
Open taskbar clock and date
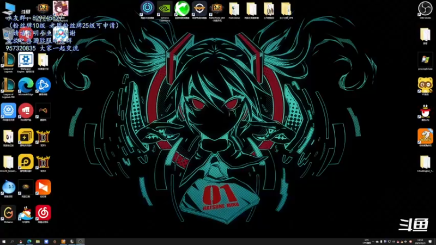420,242
